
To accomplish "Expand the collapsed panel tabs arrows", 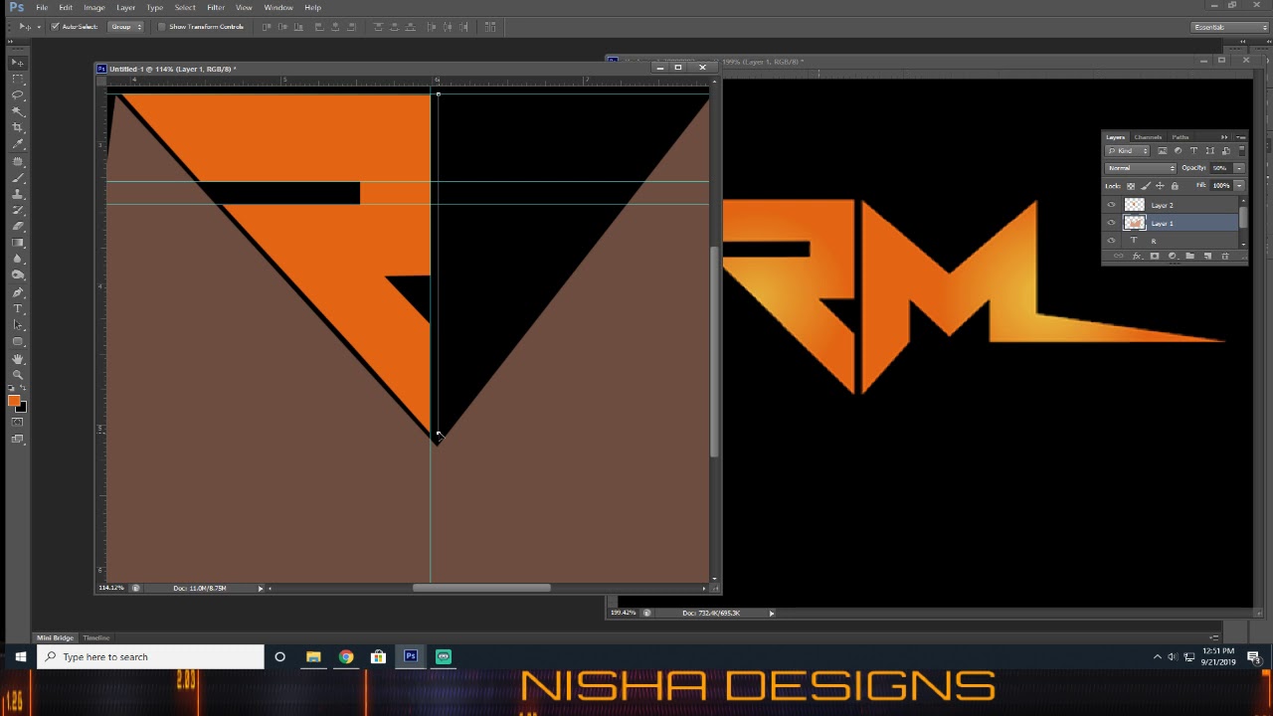I will point(1224,137).
